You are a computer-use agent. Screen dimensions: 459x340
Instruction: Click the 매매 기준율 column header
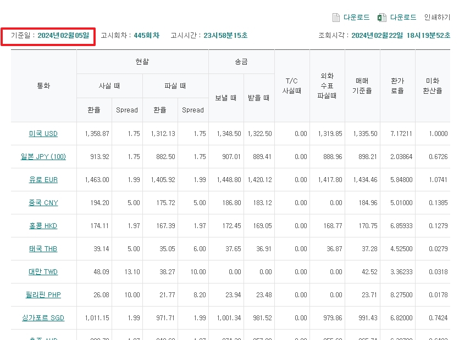pyautogui.click(x=362, y=85)
